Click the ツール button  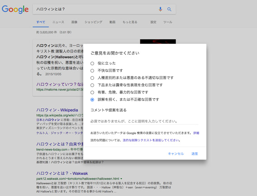pyautogui.click(x=168, y=22)
